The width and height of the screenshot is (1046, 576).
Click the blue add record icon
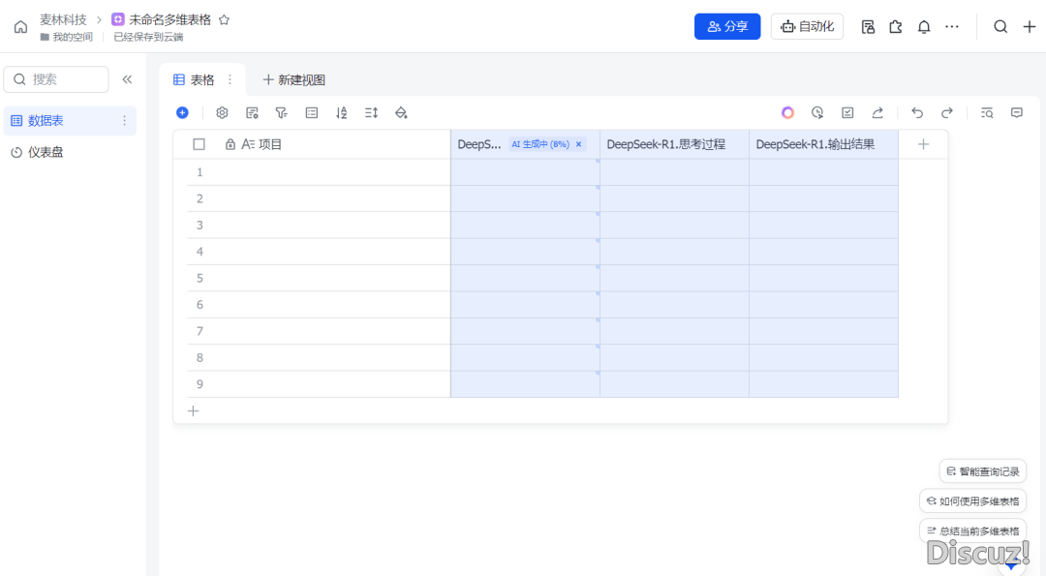pos(182,113)
